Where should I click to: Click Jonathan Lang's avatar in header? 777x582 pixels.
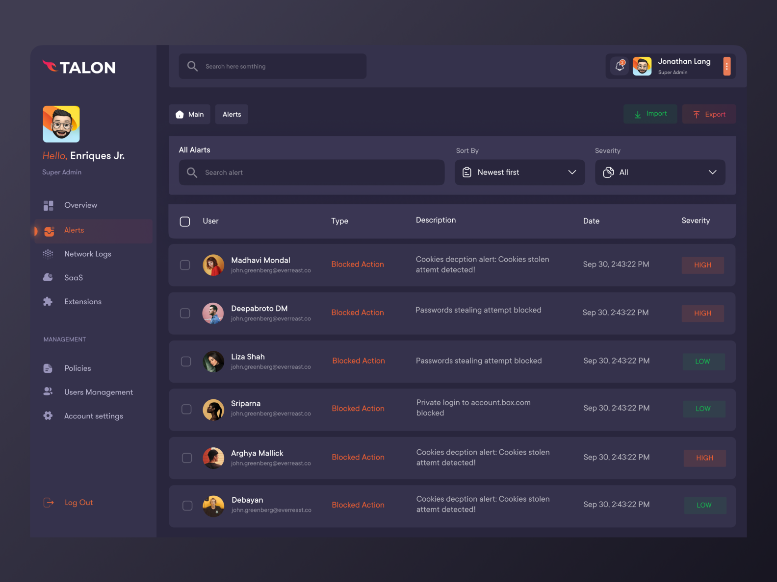pyautogui.click(x=642, y=66)
